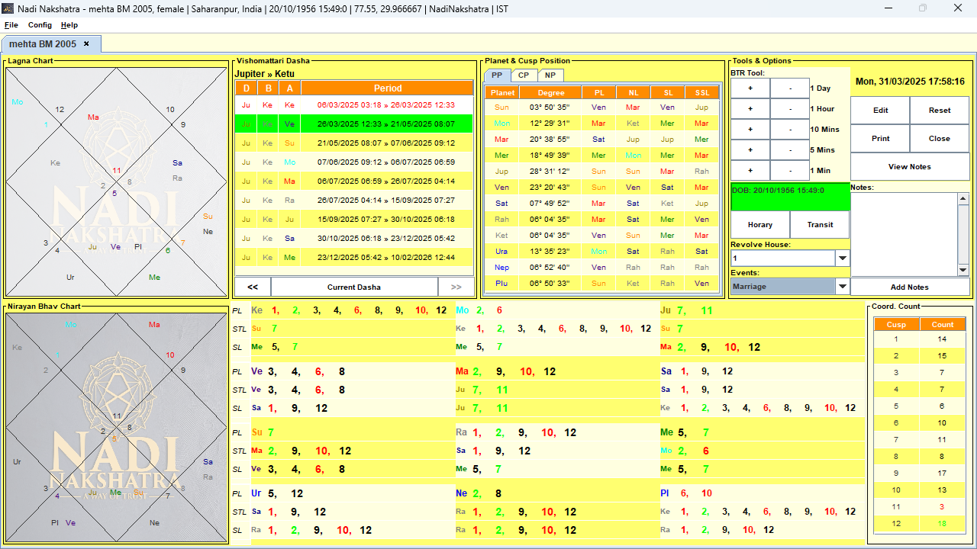Click the Horary button
This screenshot has width=977, height=549.
click(x=760, y=225)
